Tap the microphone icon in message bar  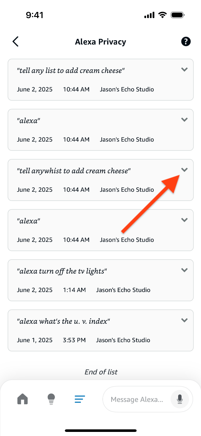pos(180,399)
